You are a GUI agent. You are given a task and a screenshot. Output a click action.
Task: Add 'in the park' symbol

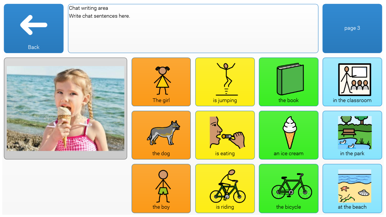pyautogui.click(x=352, y=135)
